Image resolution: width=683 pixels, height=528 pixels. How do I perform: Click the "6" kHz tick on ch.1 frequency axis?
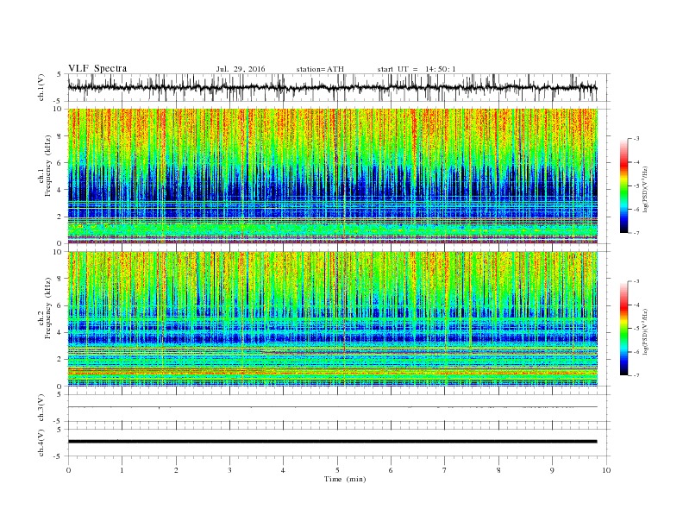(x=60, y=163)
